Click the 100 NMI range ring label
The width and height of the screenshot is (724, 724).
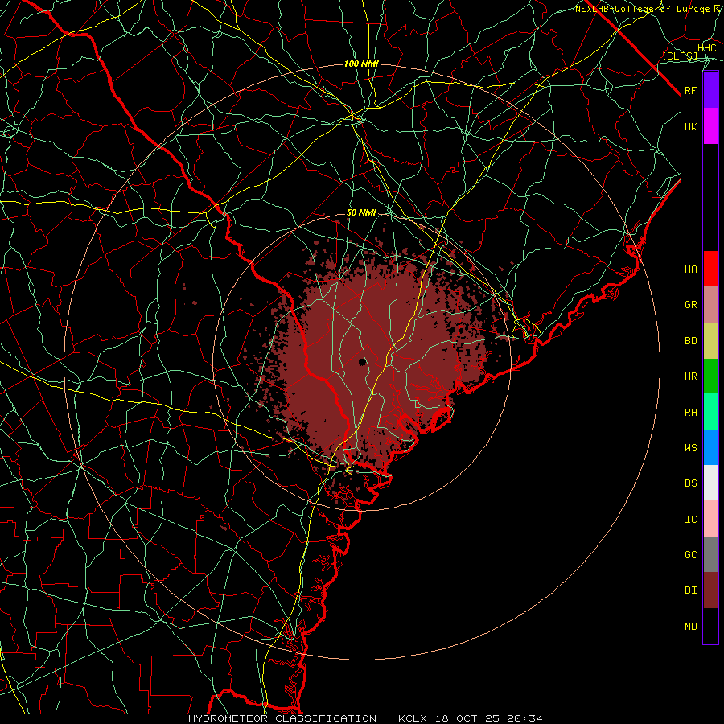tap(361, 64)
